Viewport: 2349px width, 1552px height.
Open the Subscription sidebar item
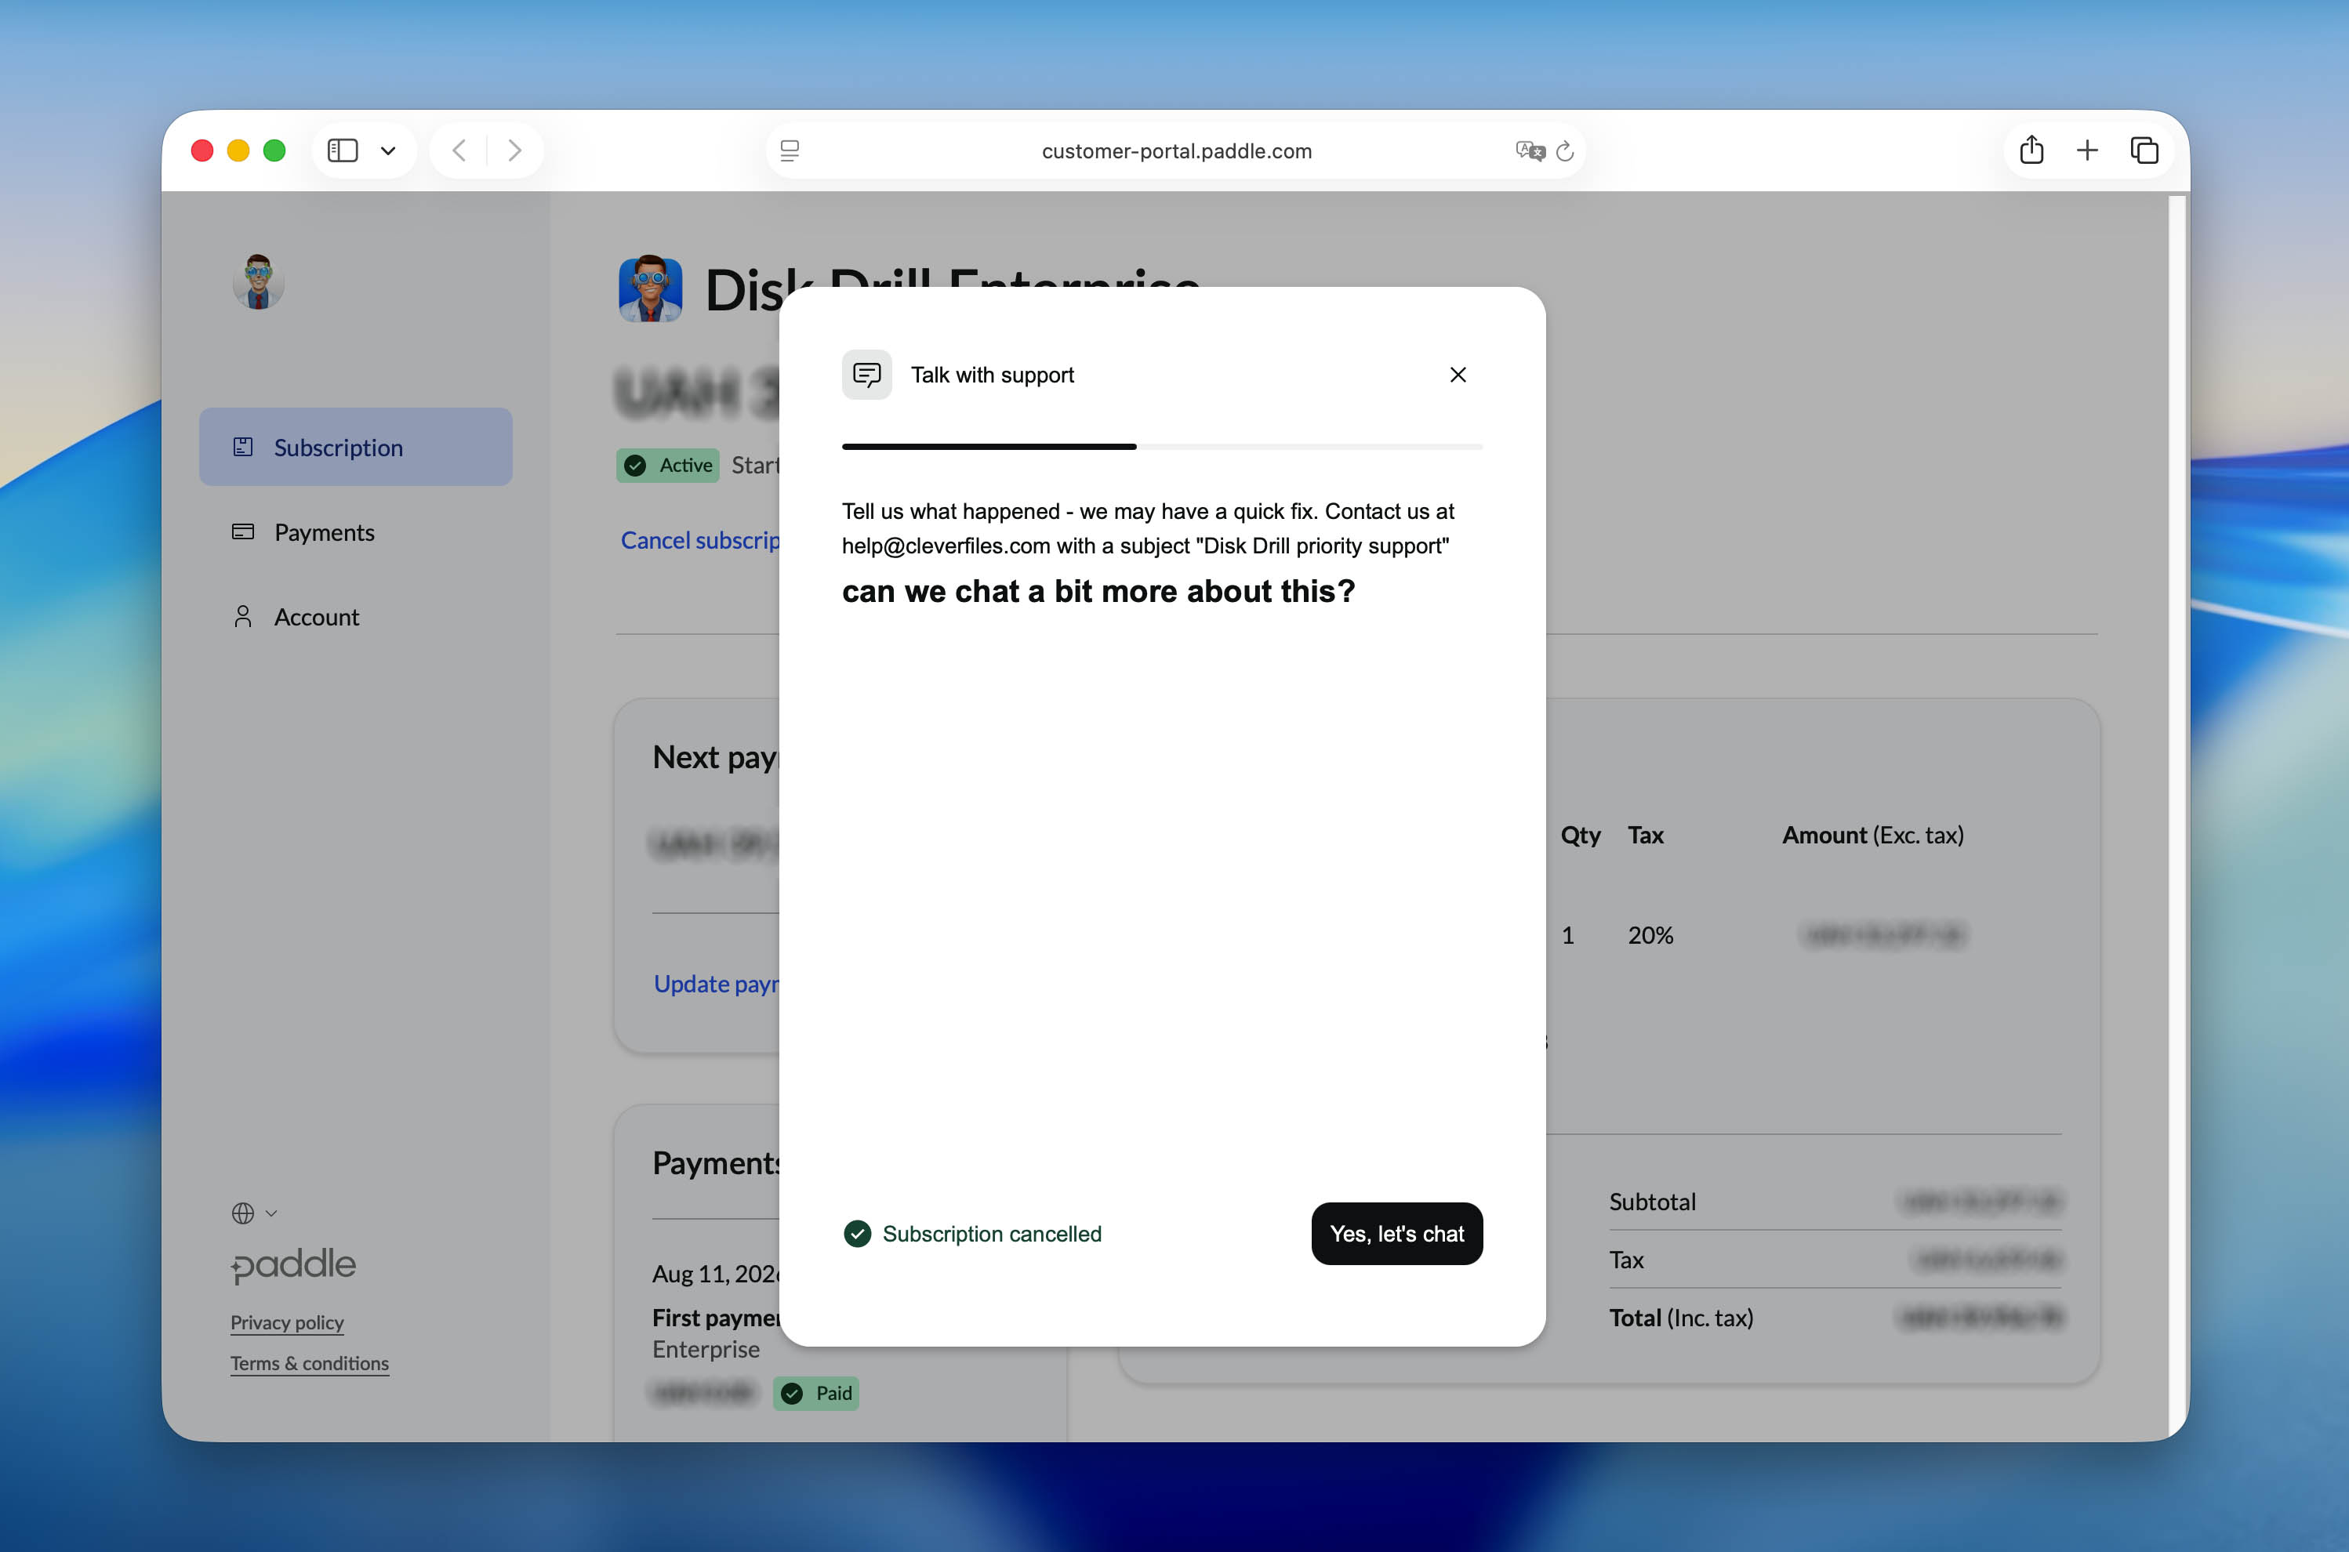click(x=355, y=447)
